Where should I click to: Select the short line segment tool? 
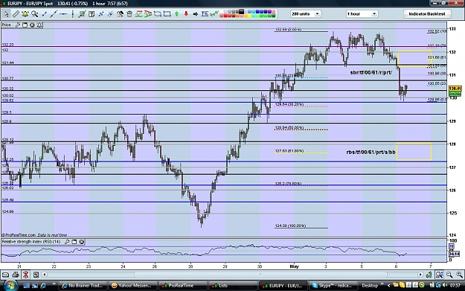point(44,14)
